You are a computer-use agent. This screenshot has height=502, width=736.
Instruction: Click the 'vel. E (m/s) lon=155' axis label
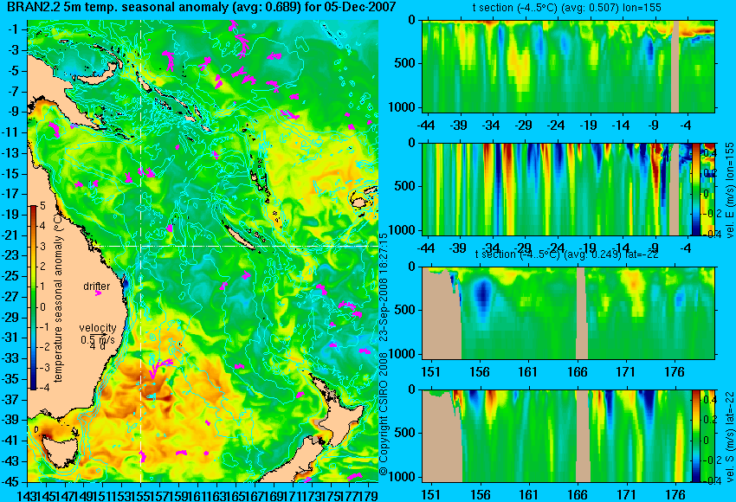(729, 191)
